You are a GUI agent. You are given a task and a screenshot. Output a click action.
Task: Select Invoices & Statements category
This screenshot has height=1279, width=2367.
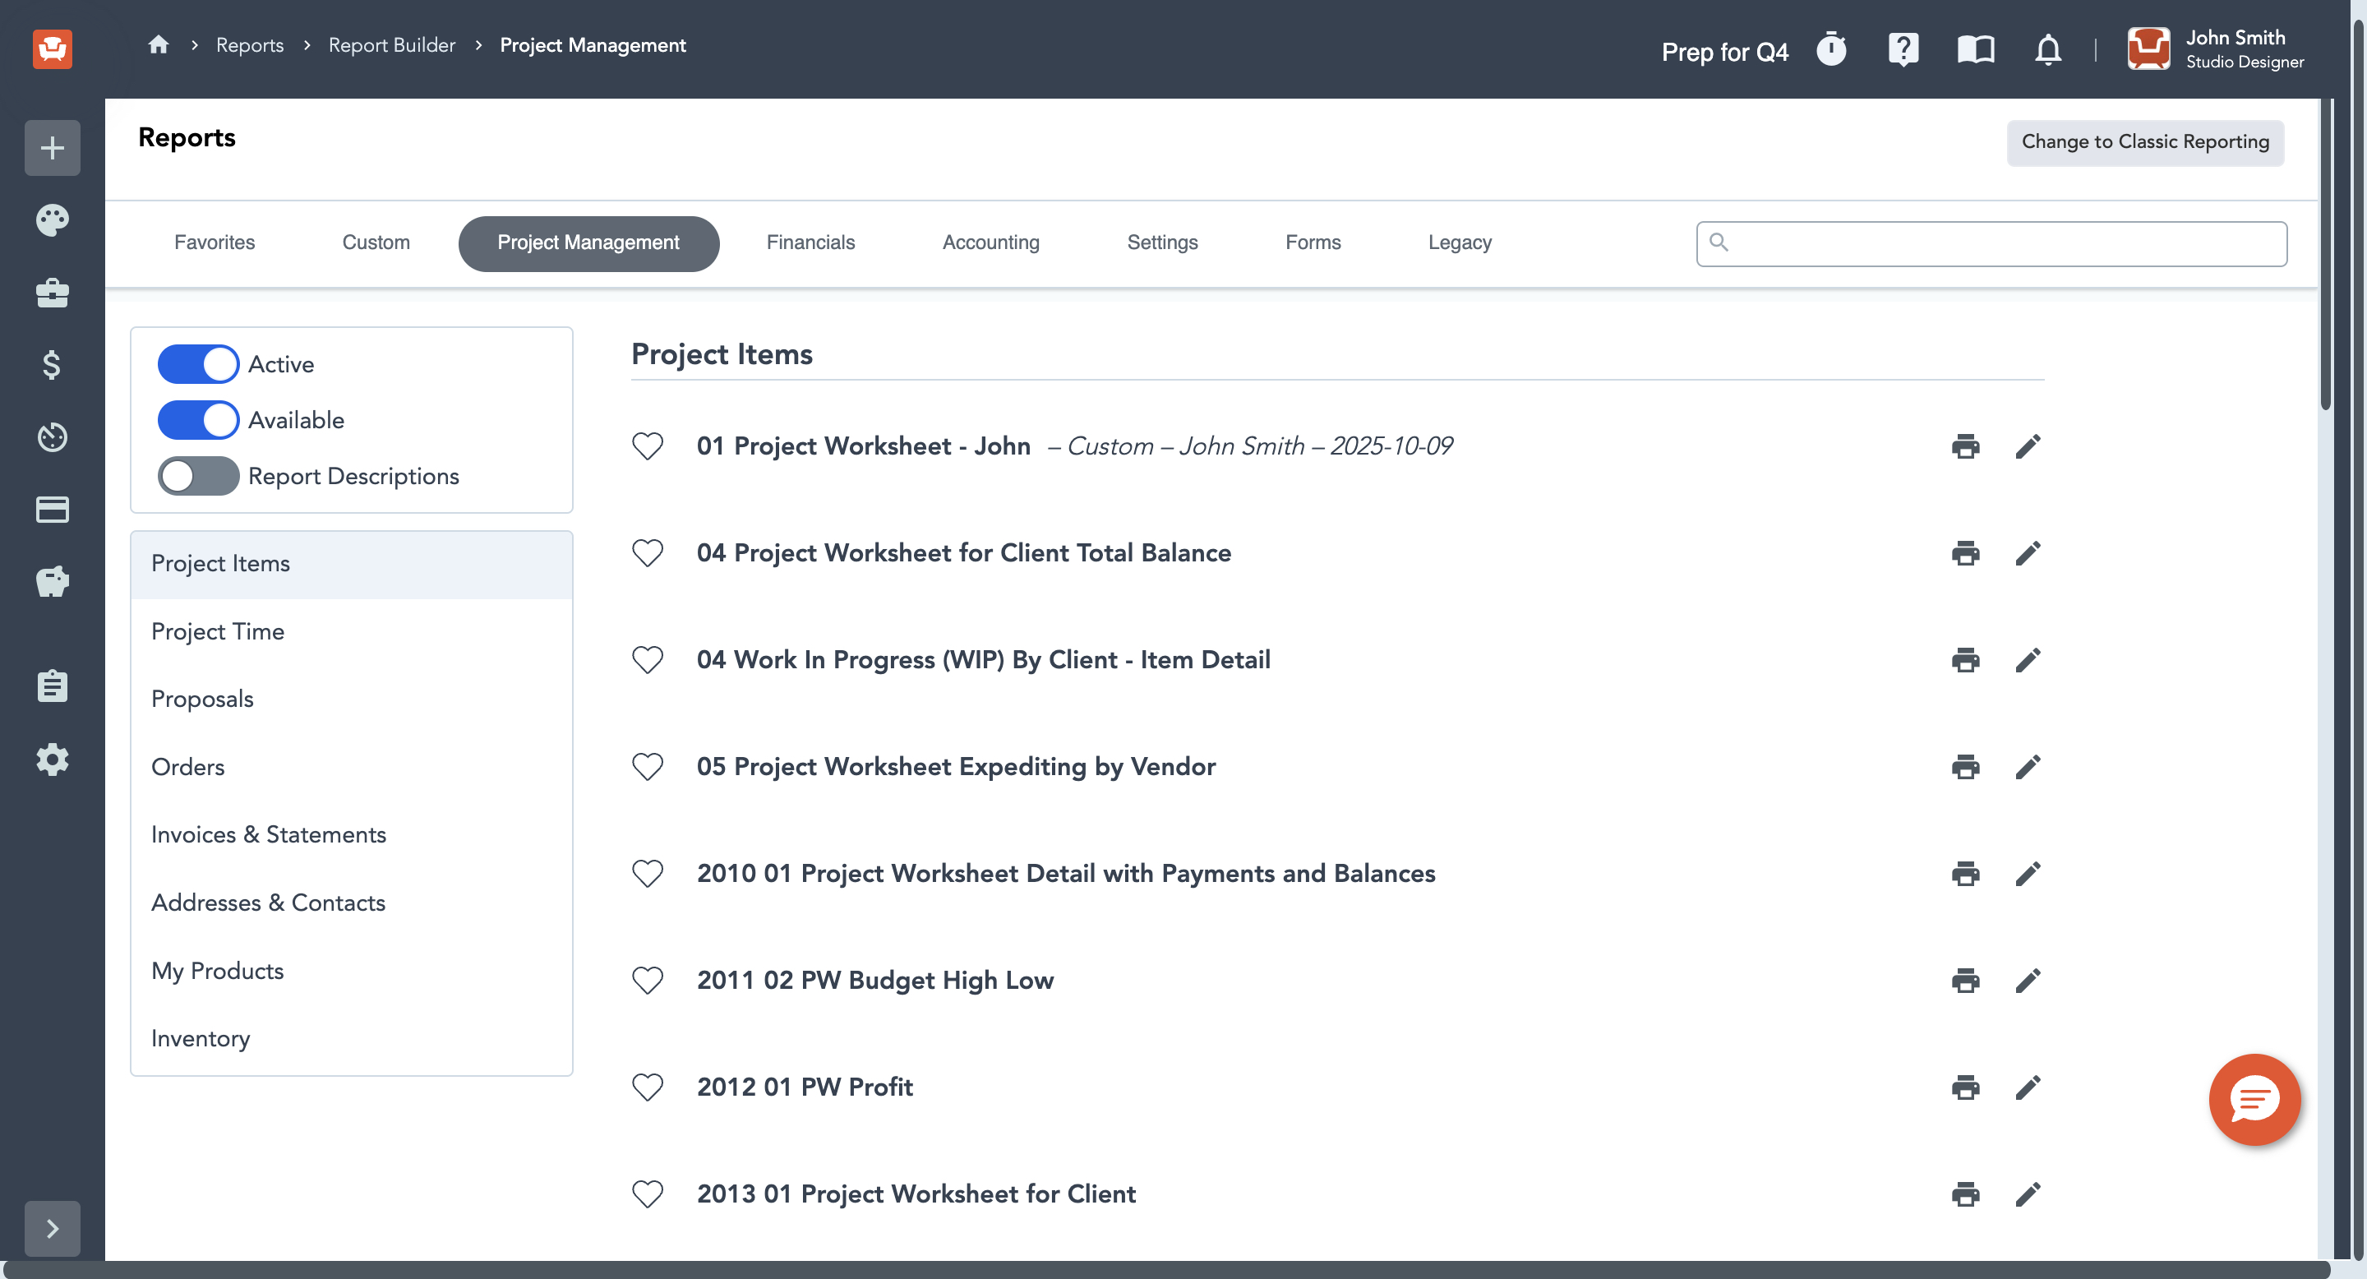351,834
